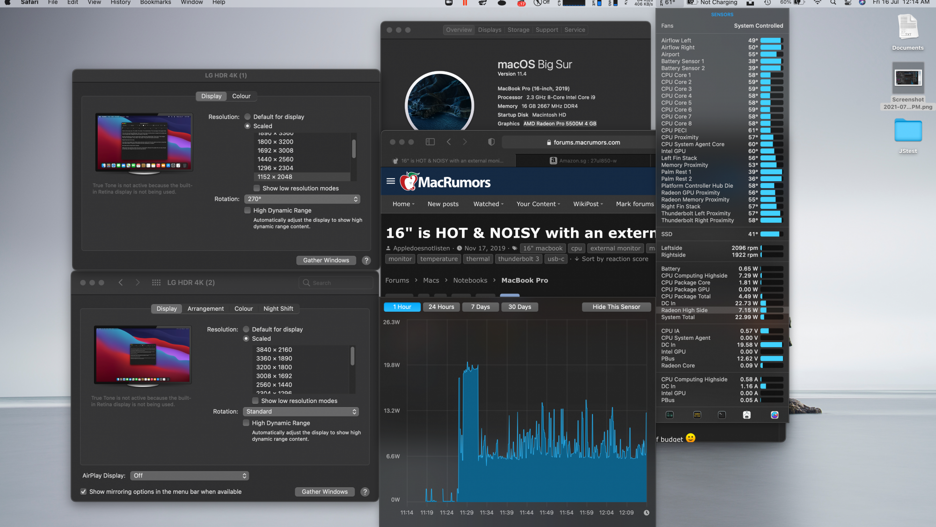Launch Terminal from the sensors panel footer

pos(722,415)
